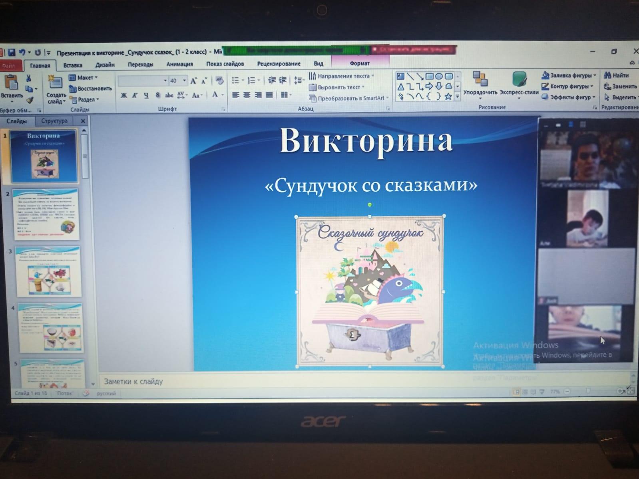Switch to the Вставка ribbon tab
Screen dimensions: 639x479
tap(73, 65)
